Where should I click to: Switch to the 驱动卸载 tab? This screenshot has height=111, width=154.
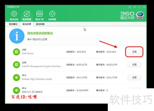(40, 24)
